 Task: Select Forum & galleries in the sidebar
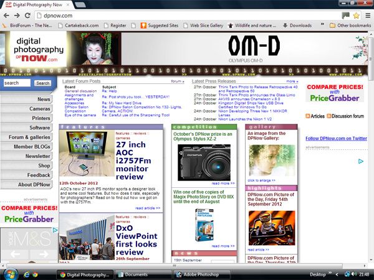click(x=28, y=137)
